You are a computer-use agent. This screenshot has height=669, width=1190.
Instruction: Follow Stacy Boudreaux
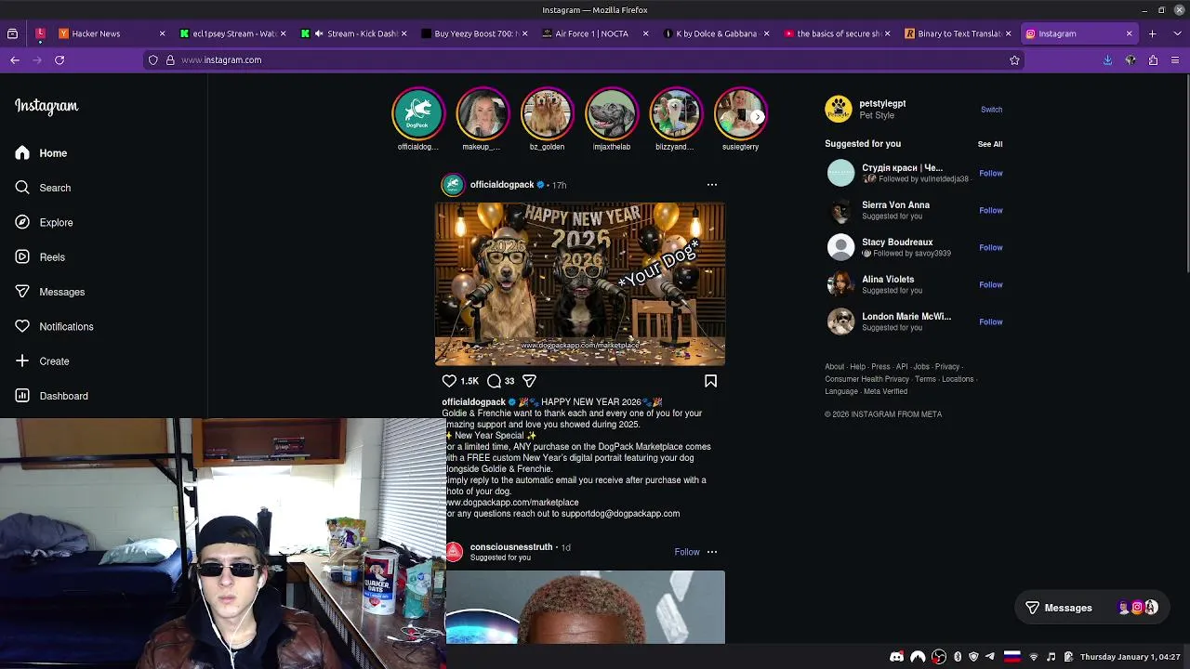click(991, 247)
